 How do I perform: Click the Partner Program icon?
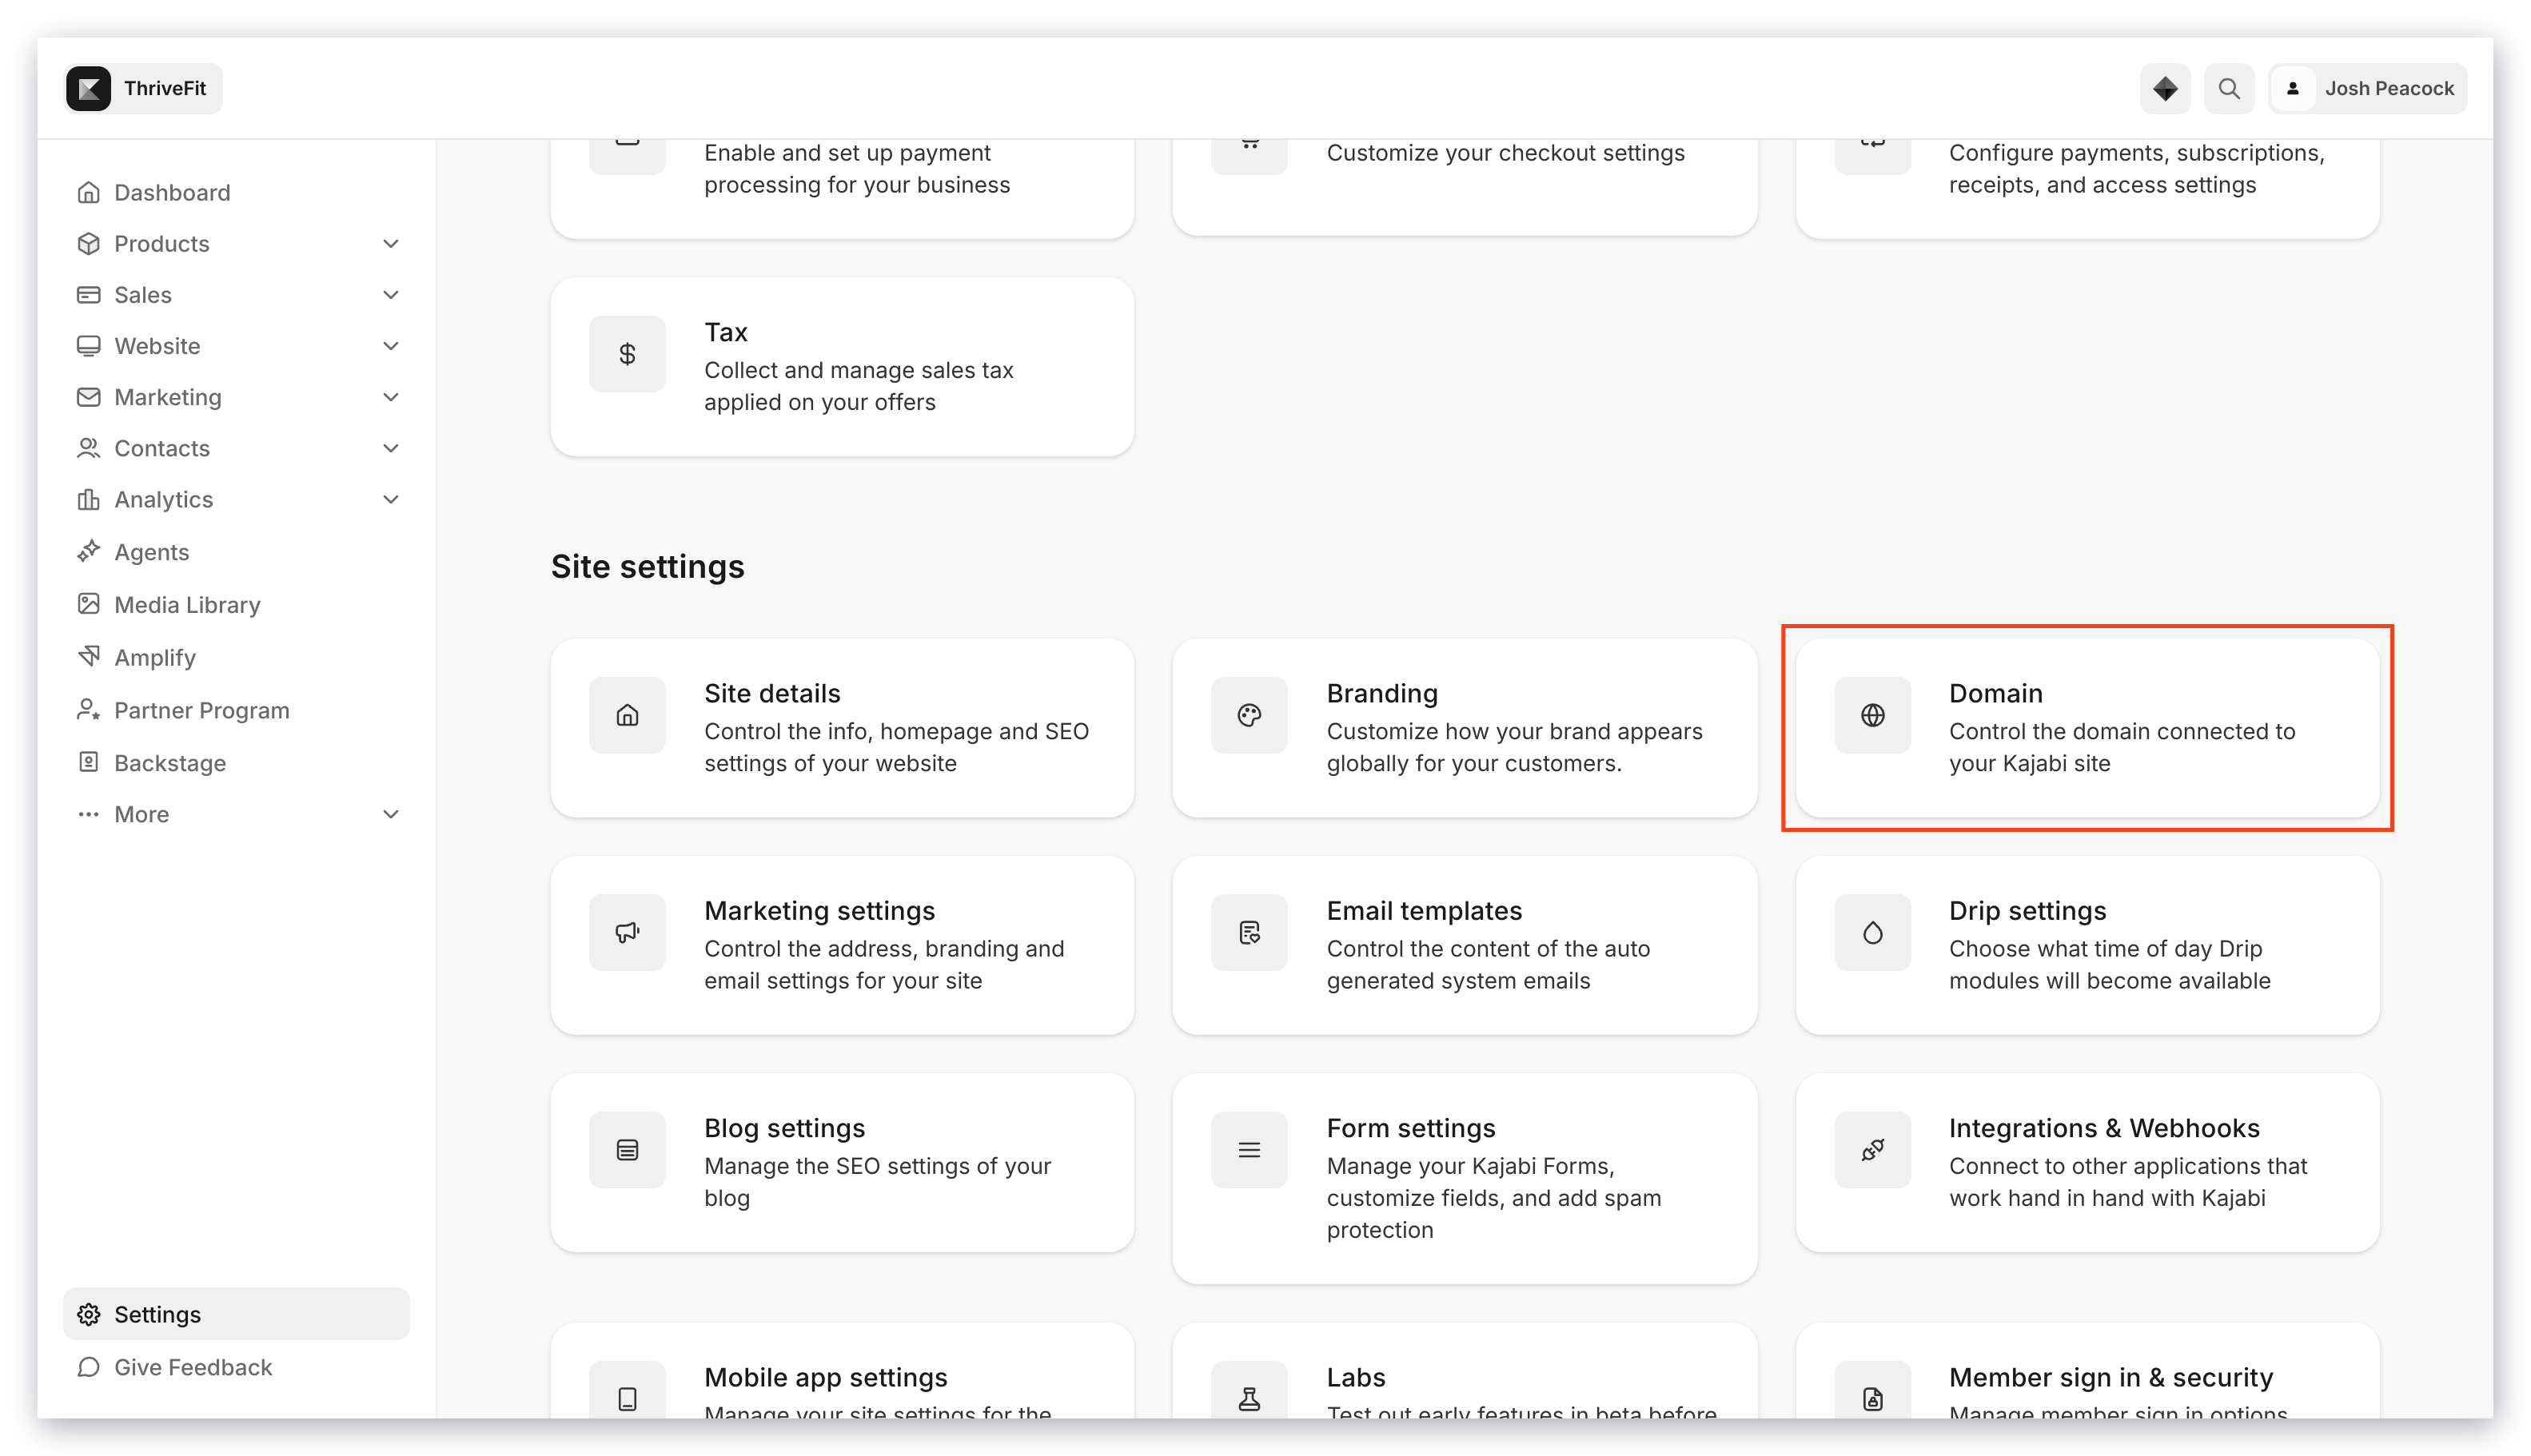pos(88,709)
